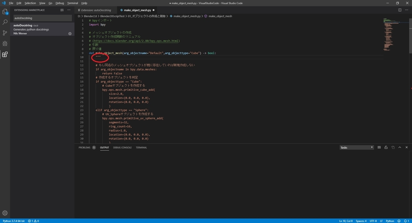Viewport: 412px width, 223px height.
Task: Click Blender28ScriptTest breadcrumb segment
Action: 112,16
